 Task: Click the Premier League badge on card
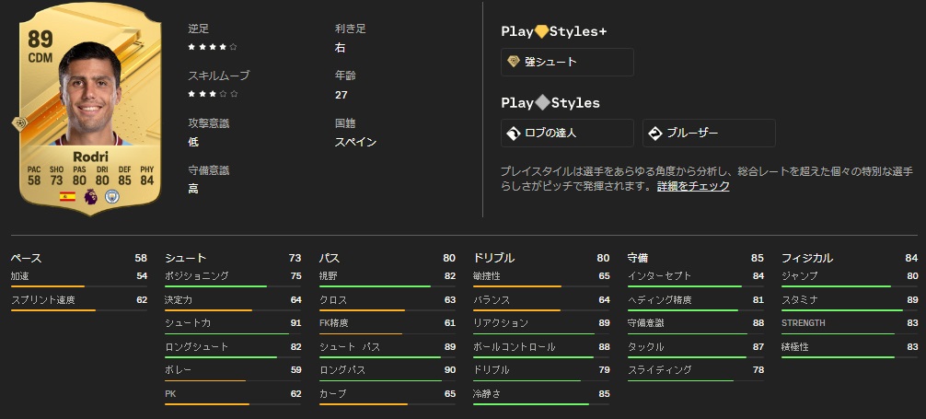pyautogui.click(x=90, y=196)
